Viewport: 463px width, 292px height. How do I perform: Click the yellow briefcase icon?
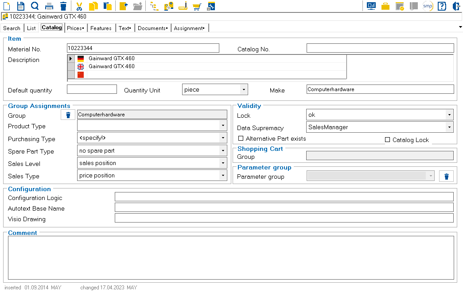pos(385,6)
